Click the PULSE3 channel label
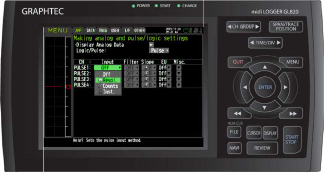324x173 pixels. (82, 79)
